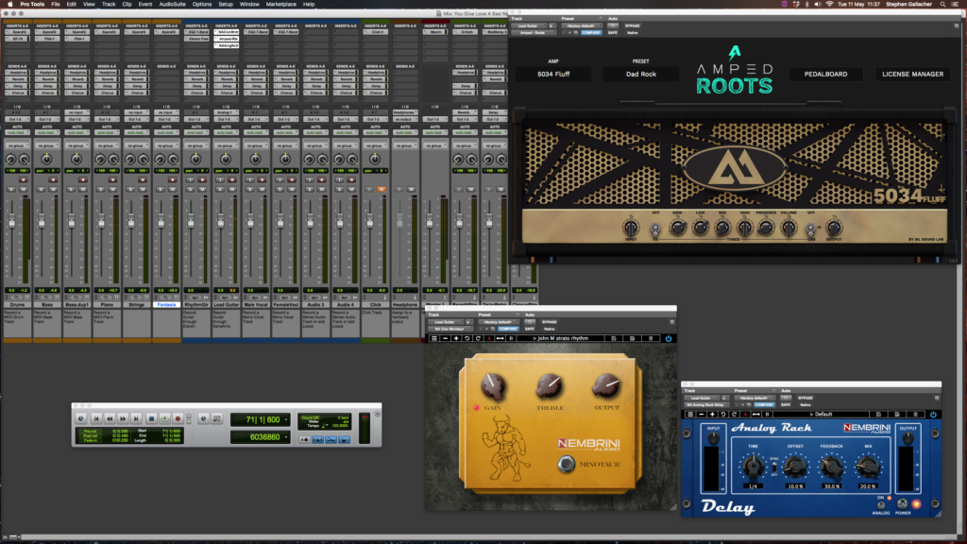Click Analog Rack Delay OFFSET knob
This screenshot has height=544, width=967.
[x=795, y=467]
